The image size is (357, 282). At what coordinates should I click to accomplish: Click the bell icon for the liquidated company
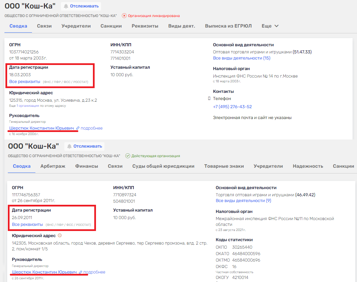(x=66, y=6)
